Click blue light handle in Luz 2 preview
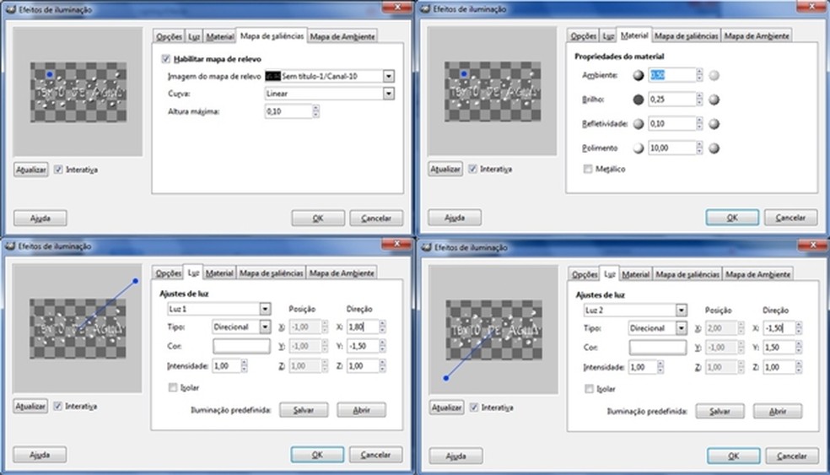The height and width of the screenshot is (475, 830). (446, 378)
